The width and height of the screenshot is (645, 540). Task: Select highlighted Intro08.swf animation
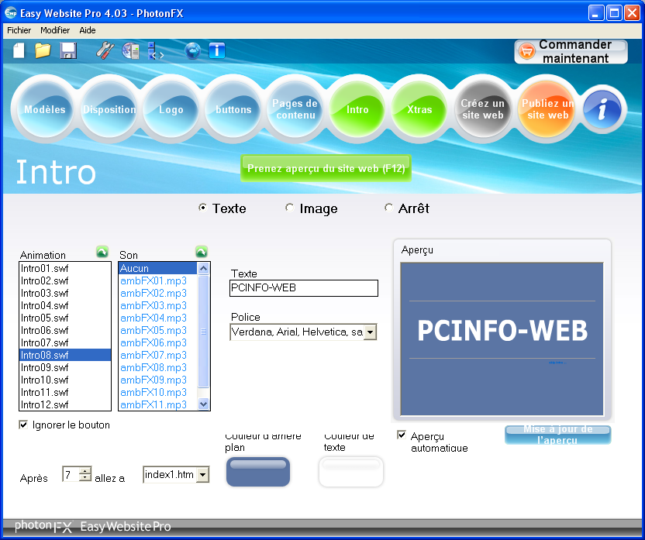[65, 355]
